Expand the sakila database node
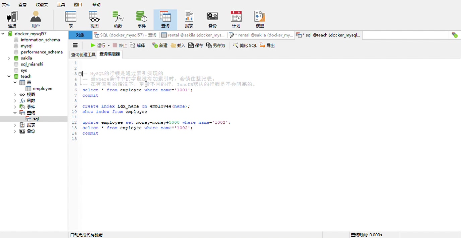Viewport: 461px width, 238px height. (x=9, y=58)
